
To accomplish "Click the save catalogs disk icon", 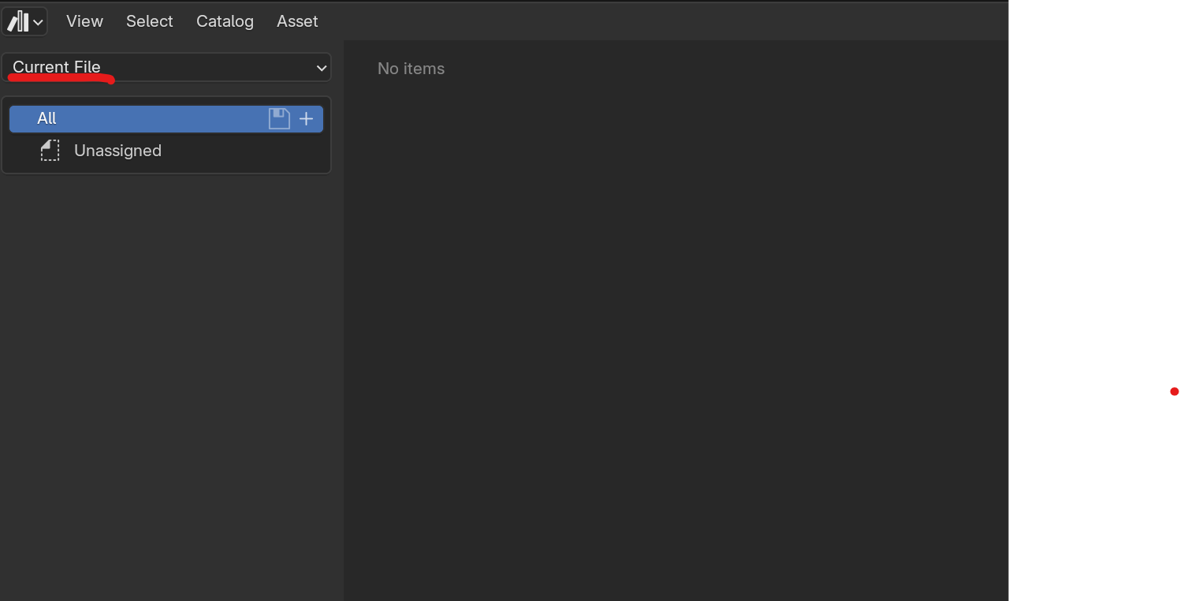I will point(279,119).
